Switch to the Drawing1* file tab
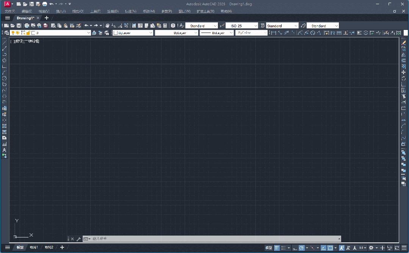 coord(25,18)
